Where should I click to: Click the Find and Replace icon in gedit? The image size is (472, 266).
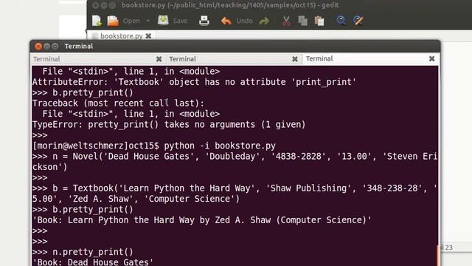tap(358, 21)
